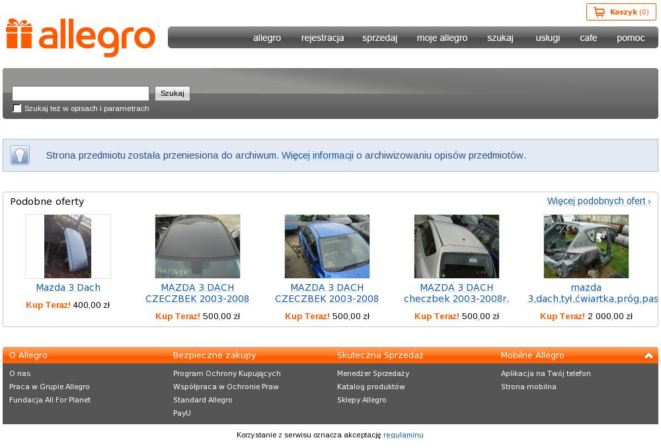Click the Skuteczna Sprzedaż footer heading
Image resolution: width=661 pixels, height=448 pixels.
380,355
